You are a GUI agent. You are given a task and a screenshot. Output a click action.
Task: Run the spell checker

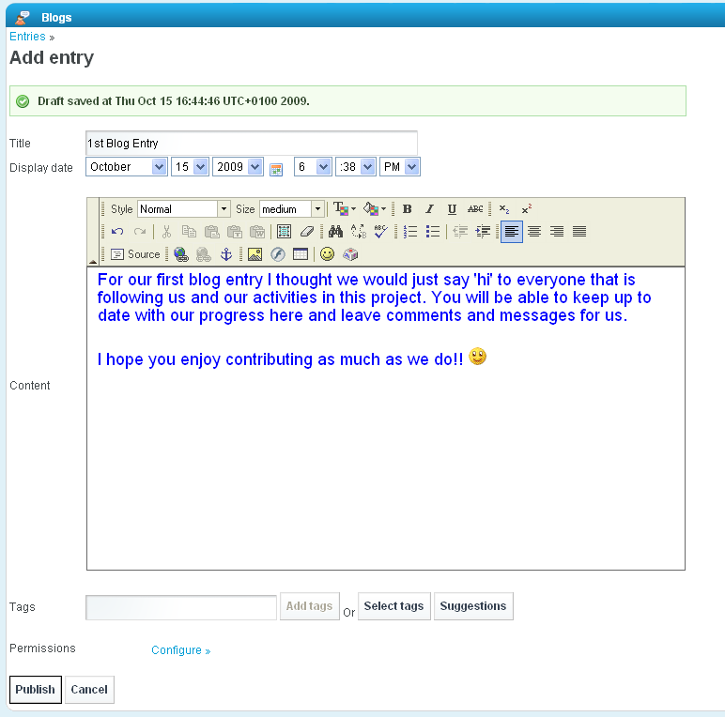380,232
